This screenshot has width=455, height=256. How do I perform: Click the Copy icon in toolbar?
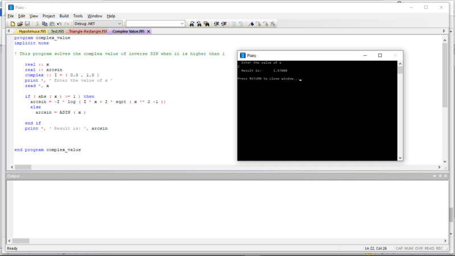click(44, 24)
